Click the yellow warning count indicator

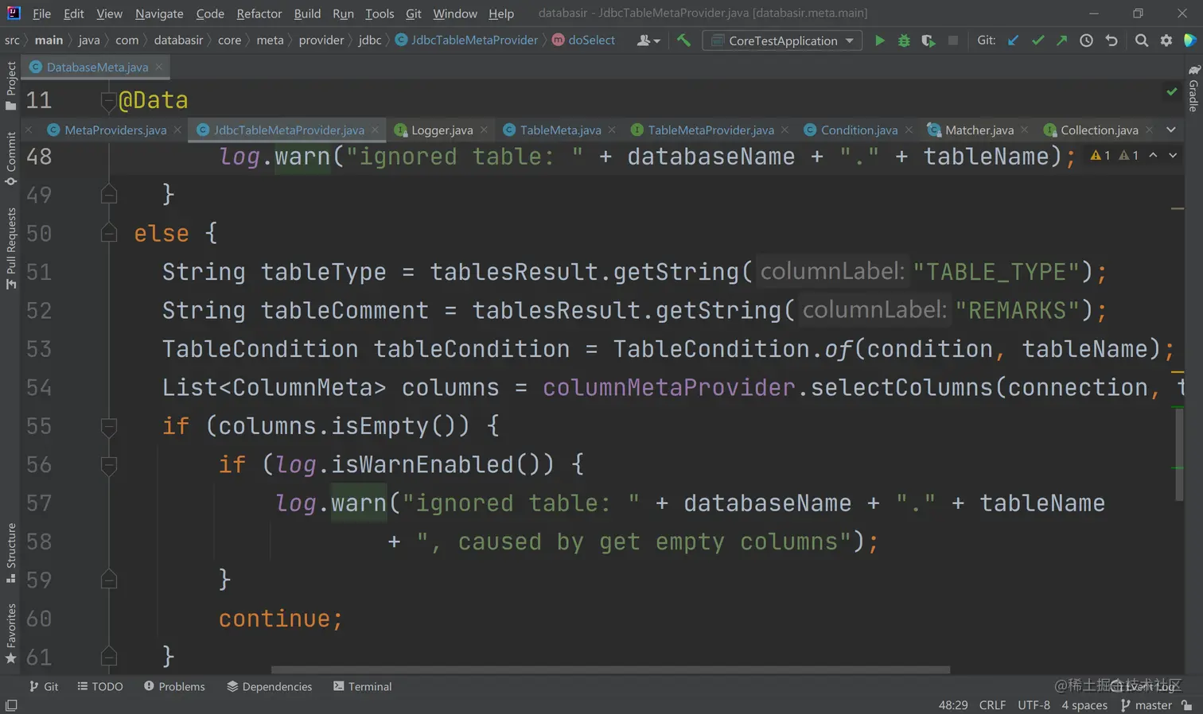[1100, 156]
